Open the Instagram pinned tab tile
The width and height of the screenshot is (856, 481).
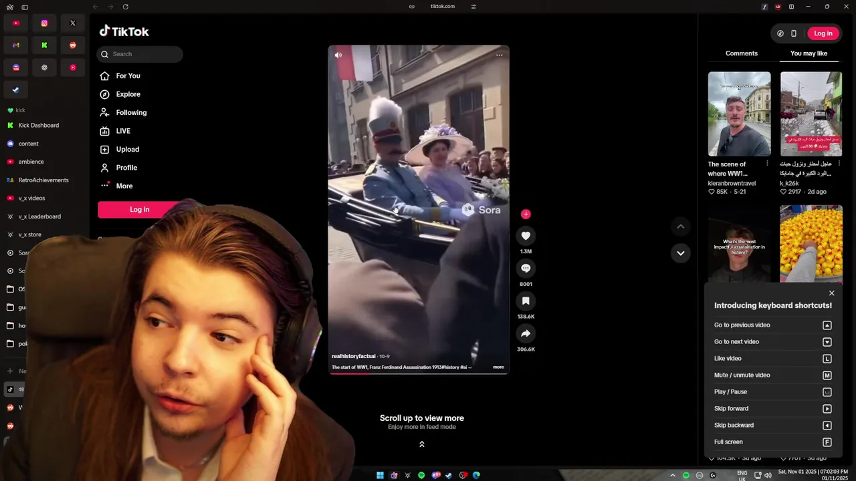[x=44, y=23]
